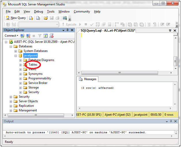The width and height of the screenshot is (181, 147).
Task: Click the Disconnect icon in Object Explorer
Action: [28, 36]
